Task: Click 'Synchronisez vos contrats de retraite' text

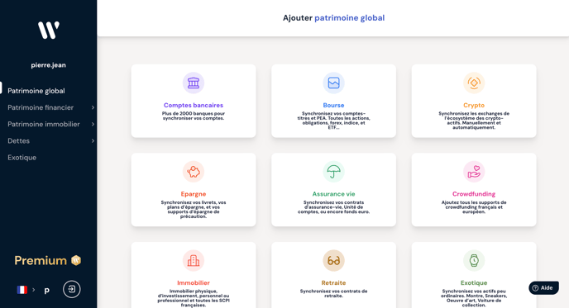Action: [333, 293]
